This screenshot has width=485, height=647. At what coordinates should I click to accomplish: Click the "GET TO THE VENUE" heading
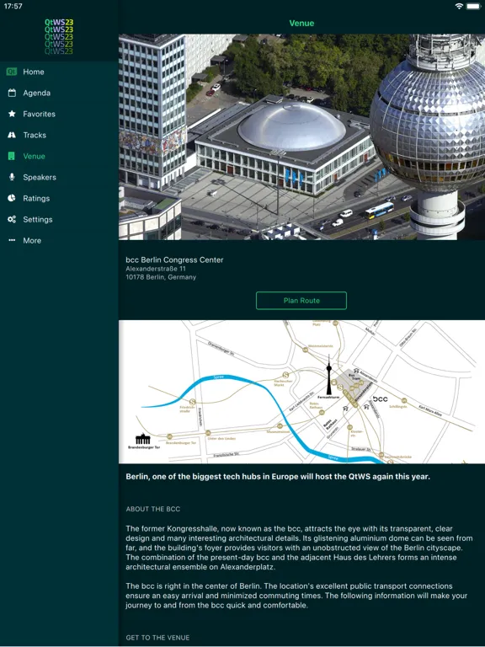(157, 638)
